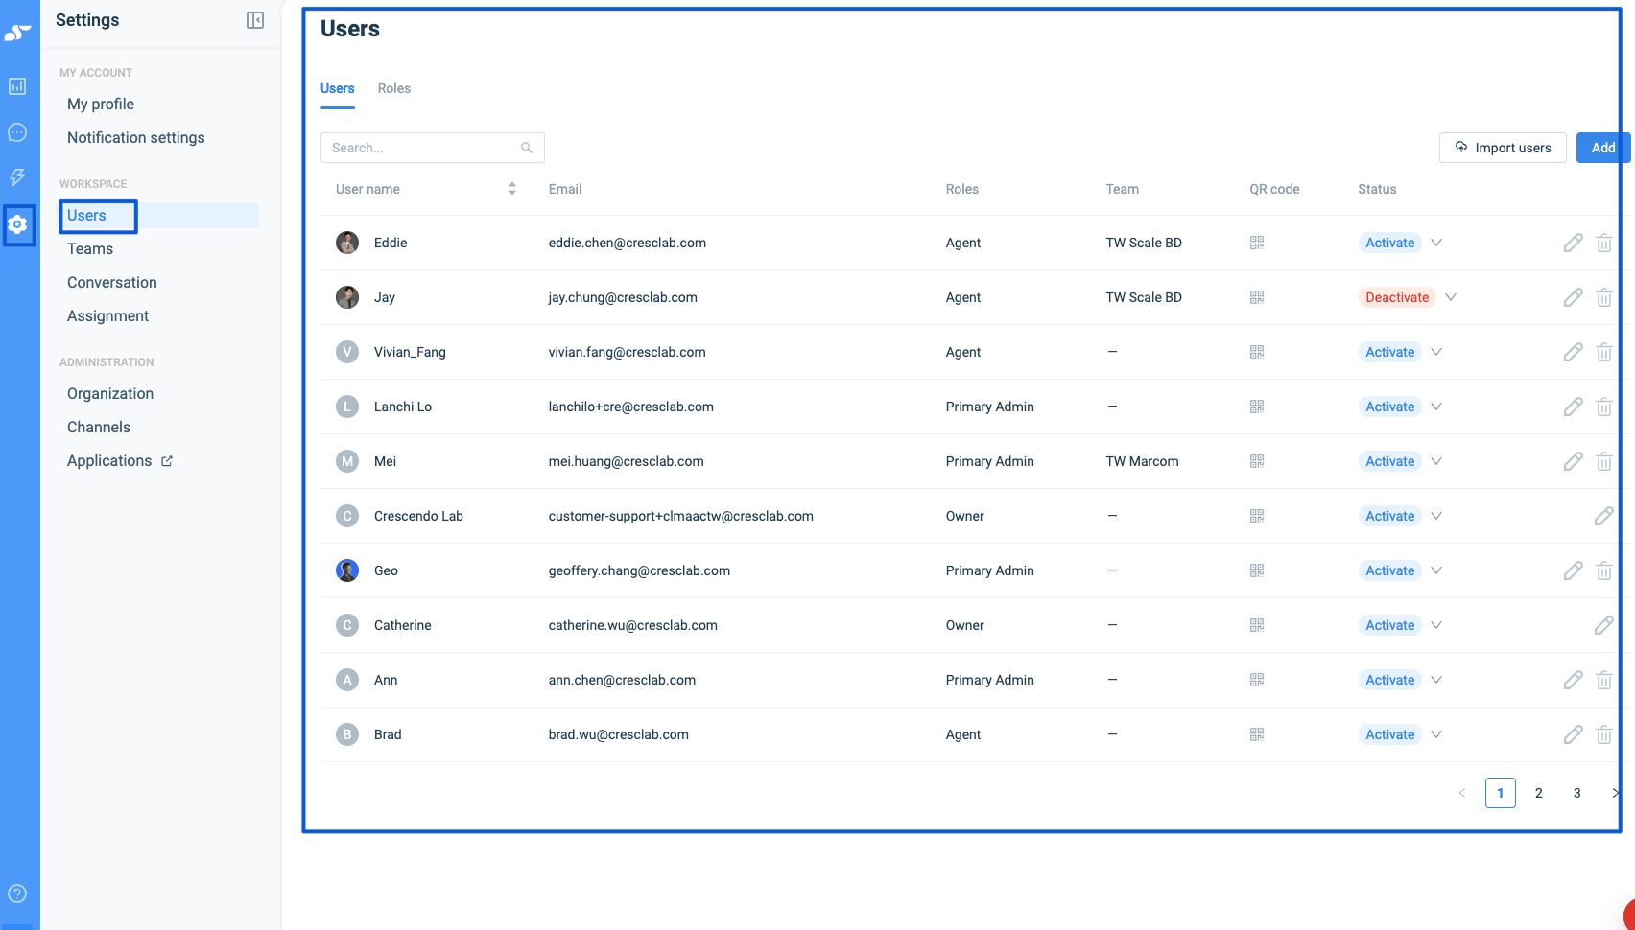Go to page 2 of users
Screen dimensions: 1635x930
click(1538, 793)
